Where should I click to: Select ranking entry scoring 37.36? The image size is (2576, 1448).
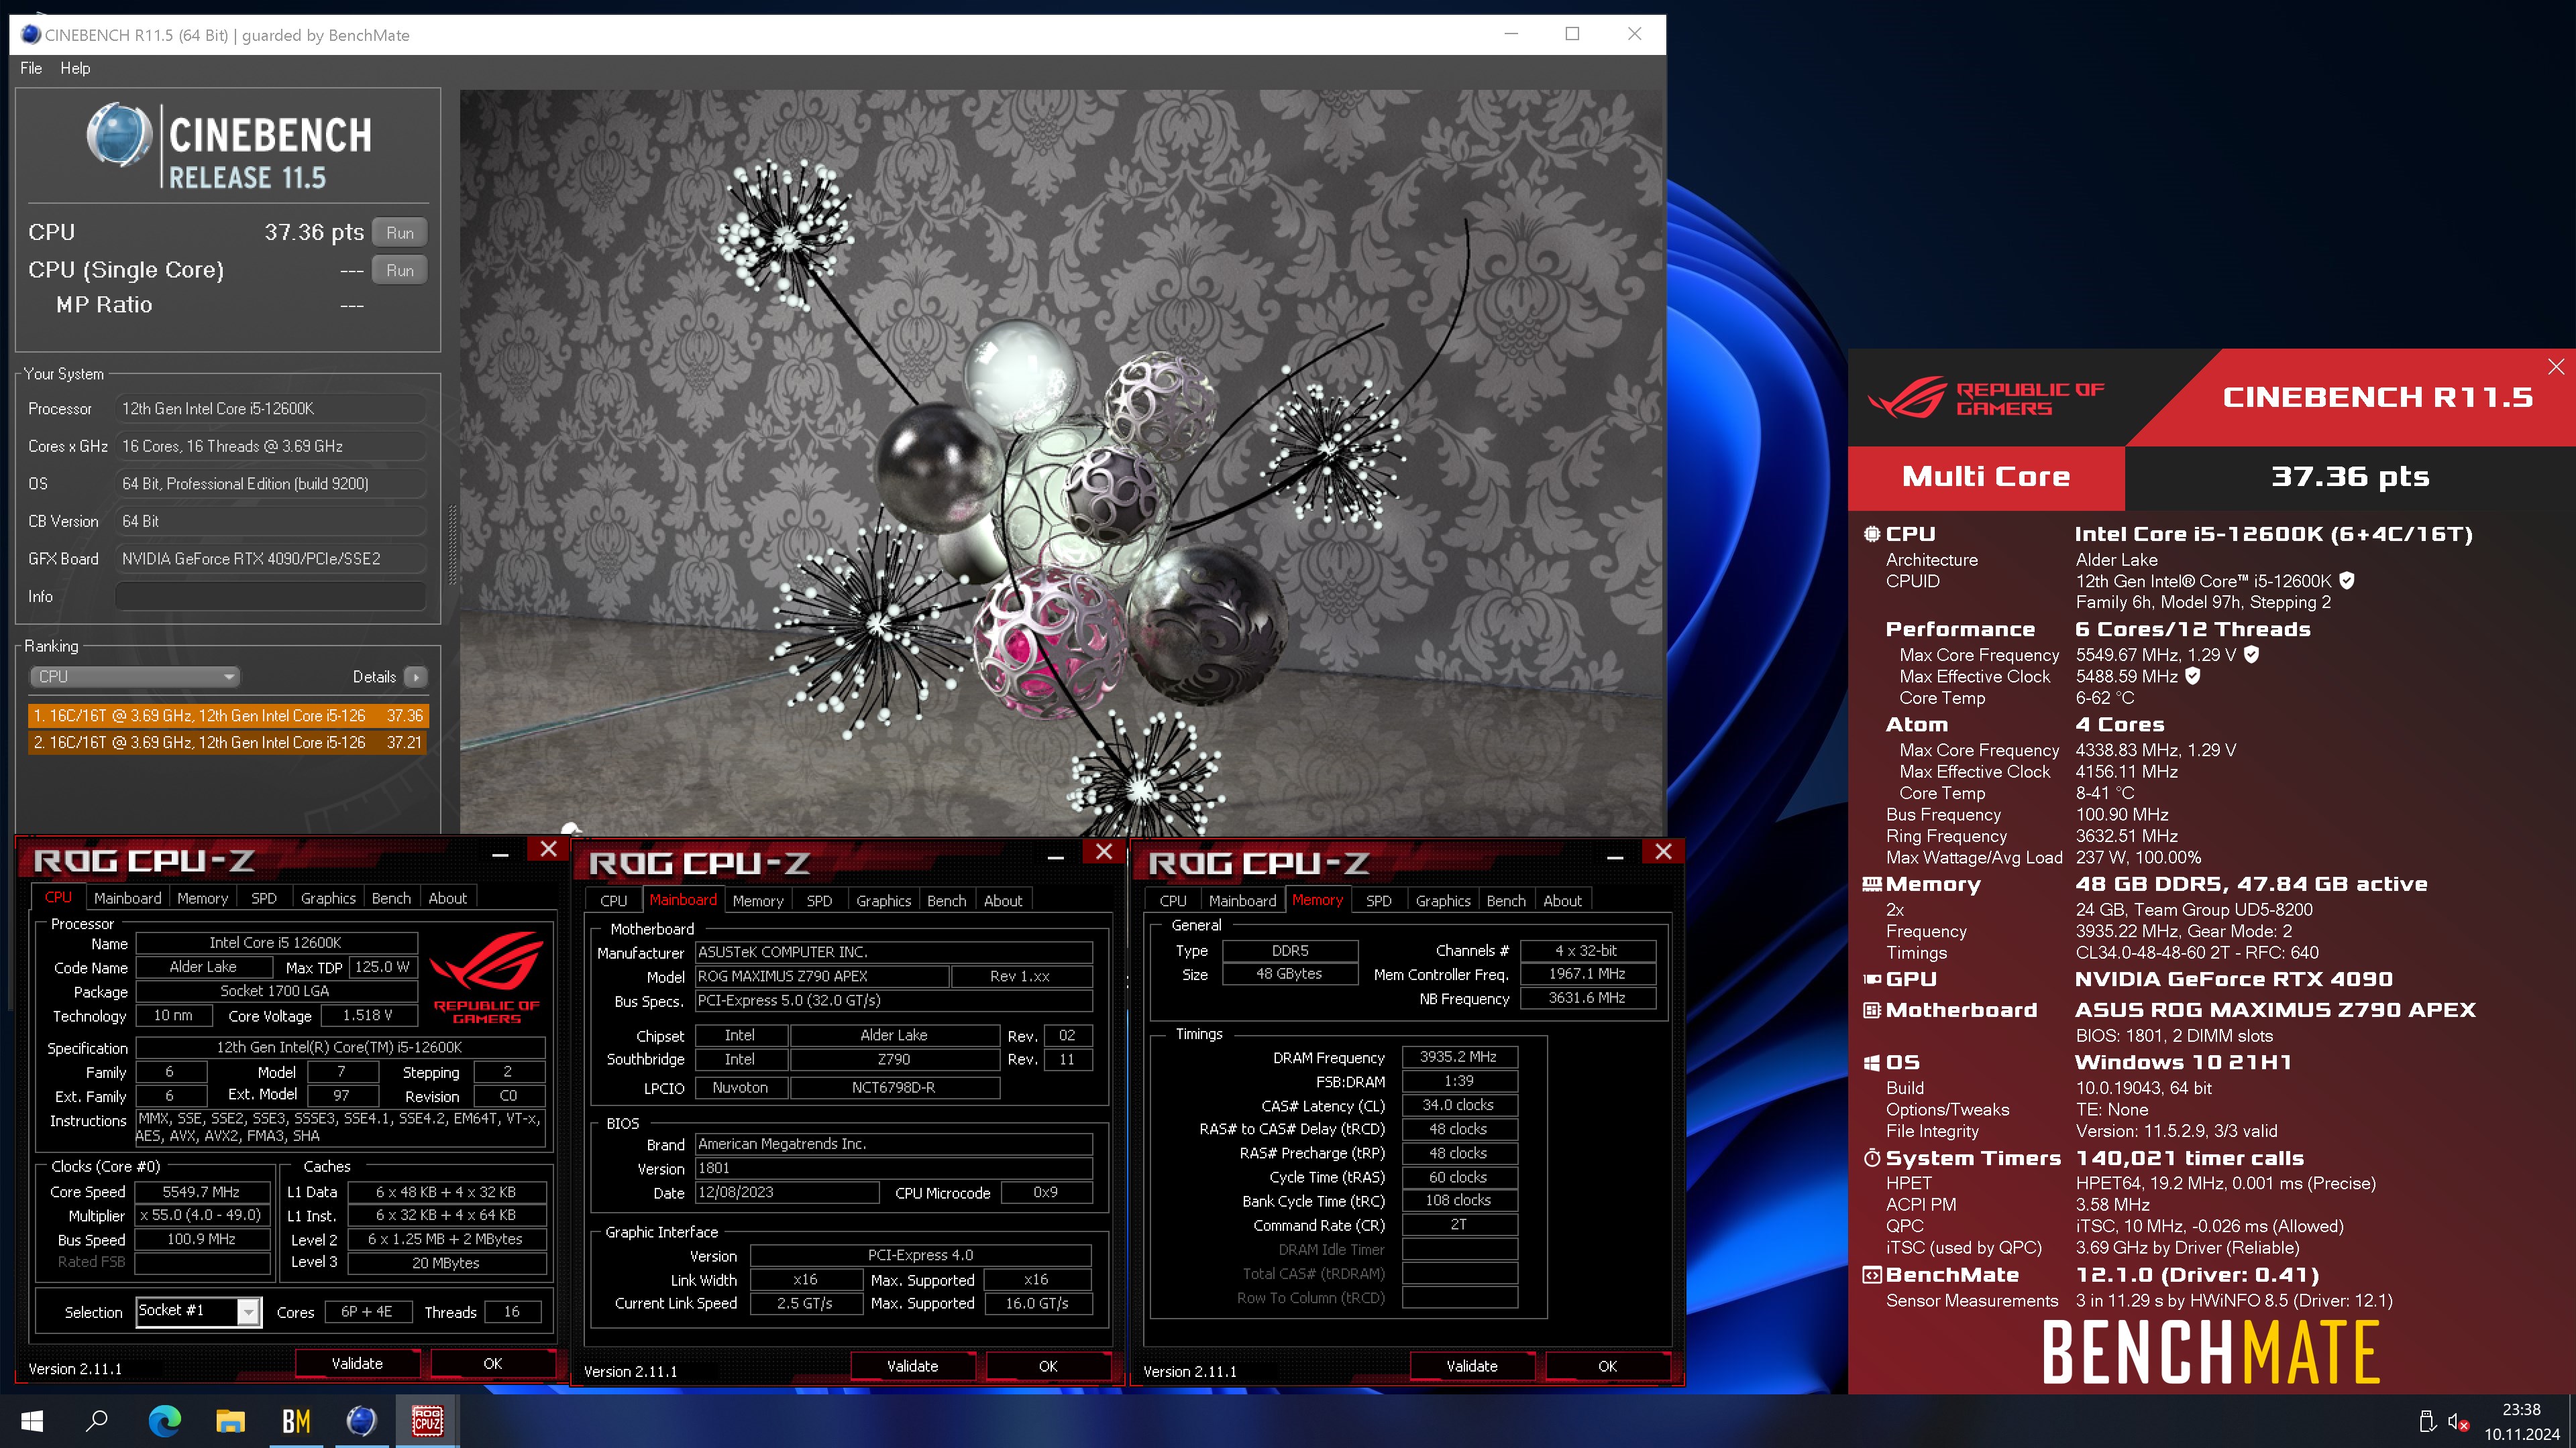(228, 715)
